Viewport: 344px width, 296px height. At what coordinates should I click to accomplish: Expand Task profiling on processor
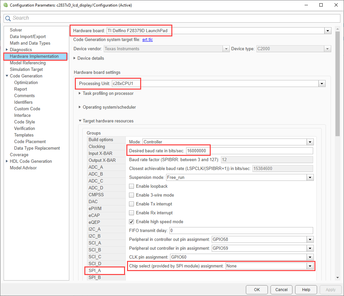click(x=80, y=93)
